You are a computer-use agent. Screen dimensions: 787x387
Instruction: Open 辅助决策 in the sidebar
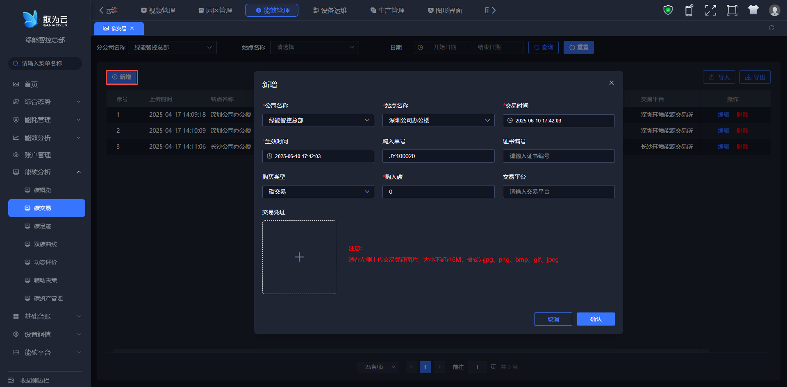pyautogui.click(x=47, y=280)
